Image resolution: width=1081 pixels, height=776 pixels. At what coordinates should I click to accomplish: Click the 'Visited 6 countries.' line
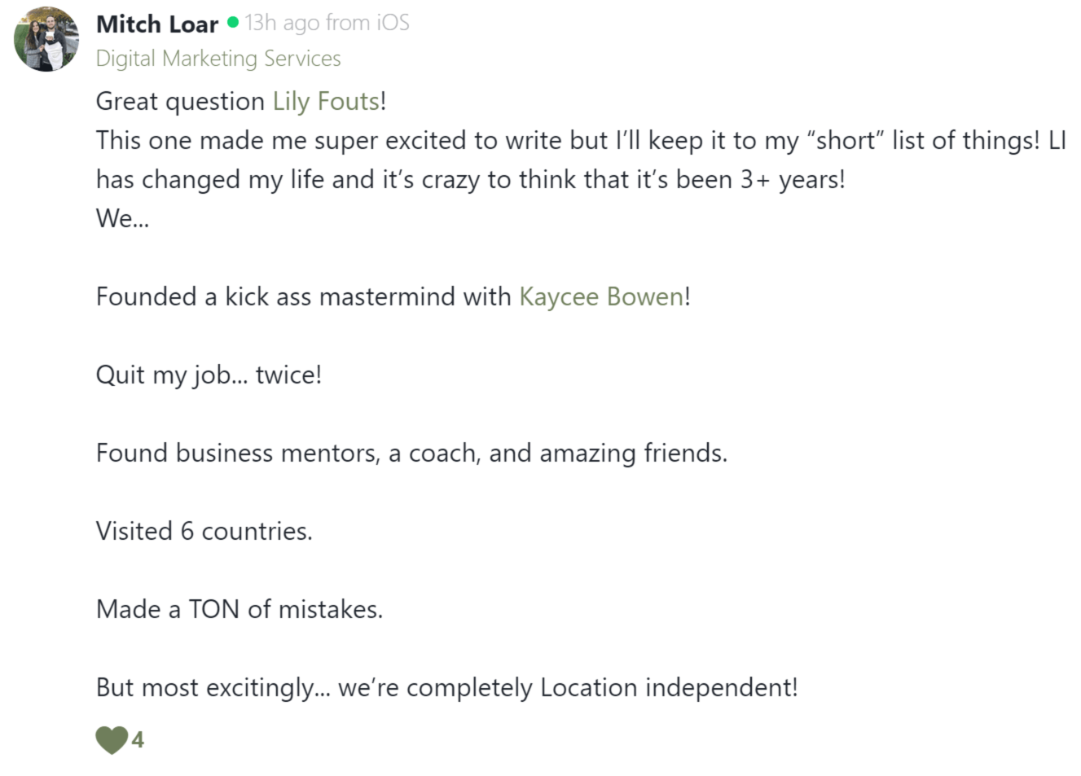[x=204, y=531]
